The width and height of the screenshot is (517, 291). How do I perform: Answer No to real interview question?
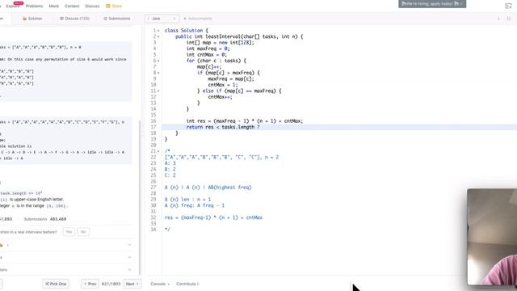(83, 232)
